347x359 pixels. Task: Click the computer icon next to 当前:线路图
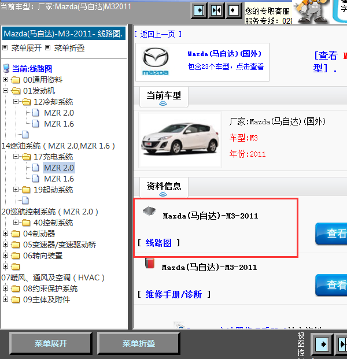point(6,68)
